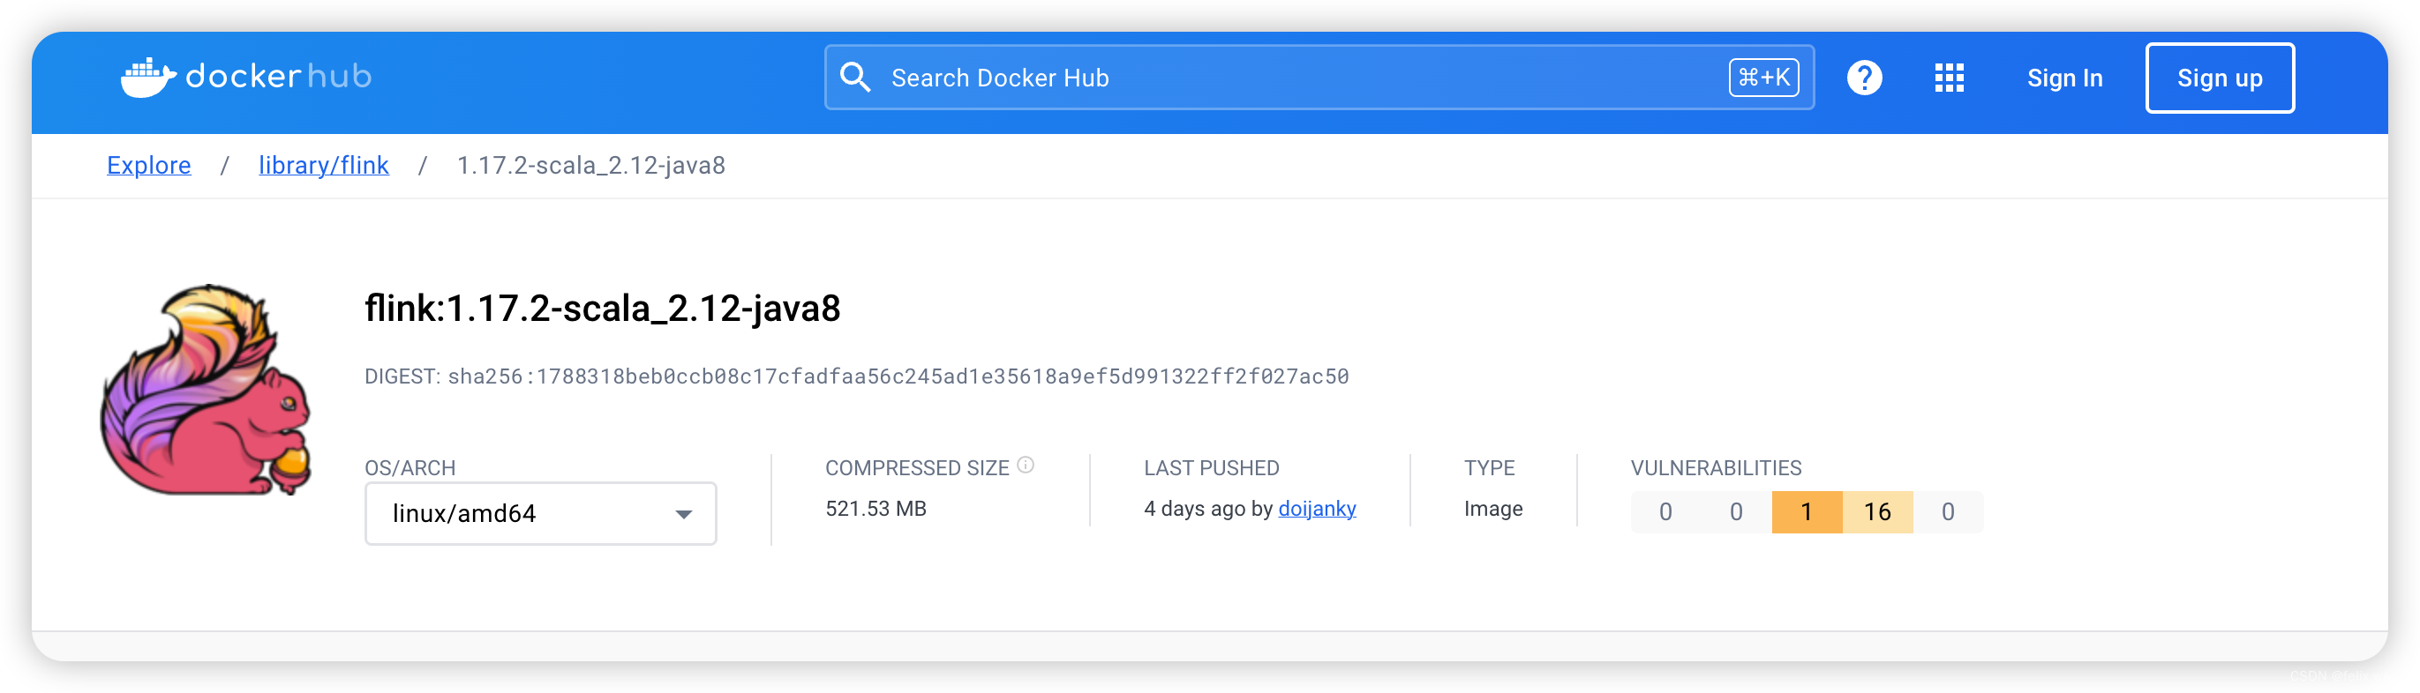Viewport: 2420px width, 693px height.
Task: Click the Flink squirrel logo image
Action: [x=206, y=389]
